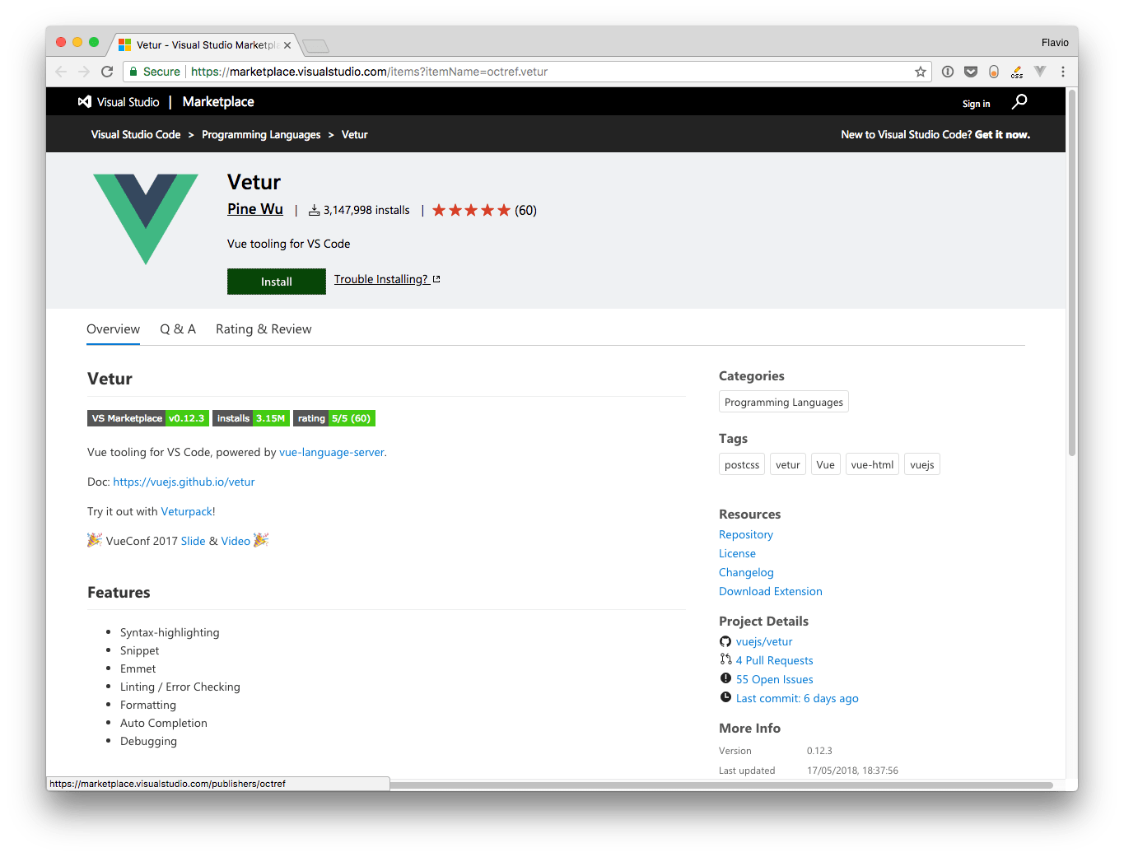
Task: Click the open issues exclamation icon
Action: (725, 678)
